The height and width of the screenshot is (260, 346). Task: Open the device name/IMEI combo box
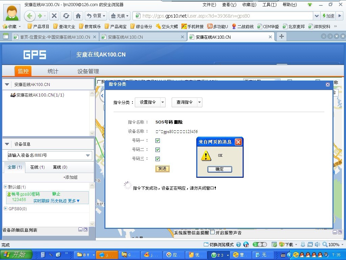point(50,155)
